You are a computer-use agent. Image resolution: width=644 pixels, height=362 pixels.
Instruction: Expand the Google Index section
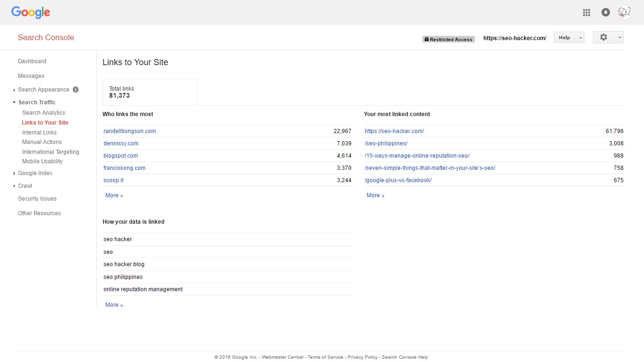click(x=35, y=173)
